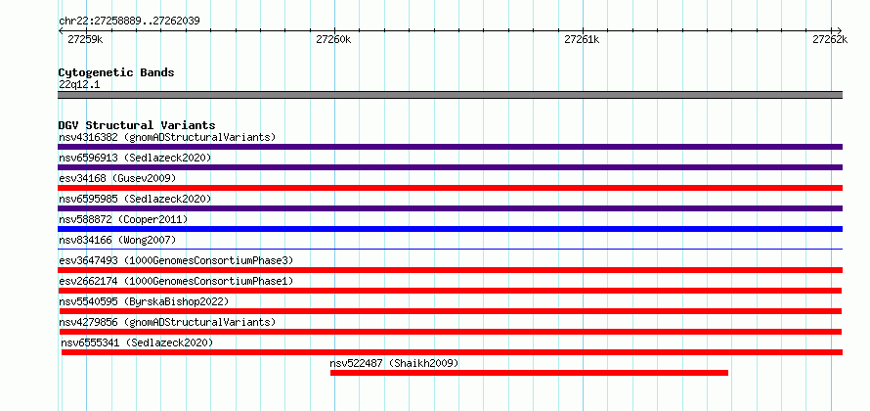Image resolution: width=870 pixels, height=411 pixels.
Task: Click the 22q12.1 band label
Action: tap(79, 85)
